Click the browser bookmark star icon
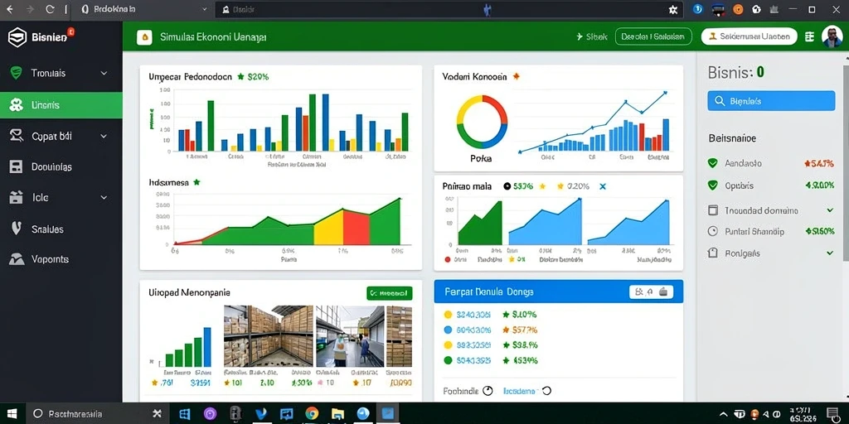This screenshot has height=424, width=849. [x=673, y=9]
